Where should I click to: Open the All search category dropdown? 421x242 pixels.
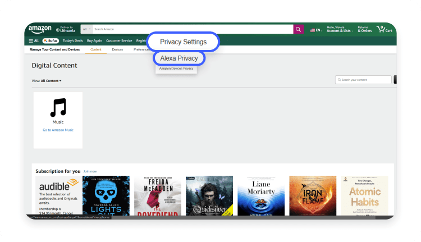coord(86,29)
